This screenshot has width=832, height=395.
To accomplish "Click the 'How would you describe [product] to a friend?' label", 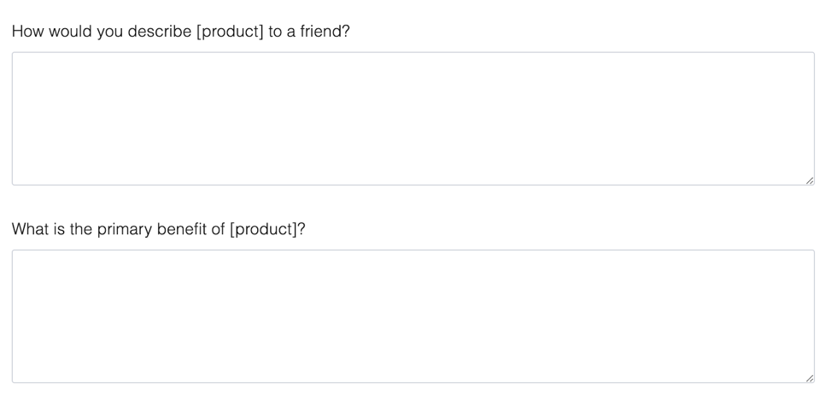I will 181,32.
